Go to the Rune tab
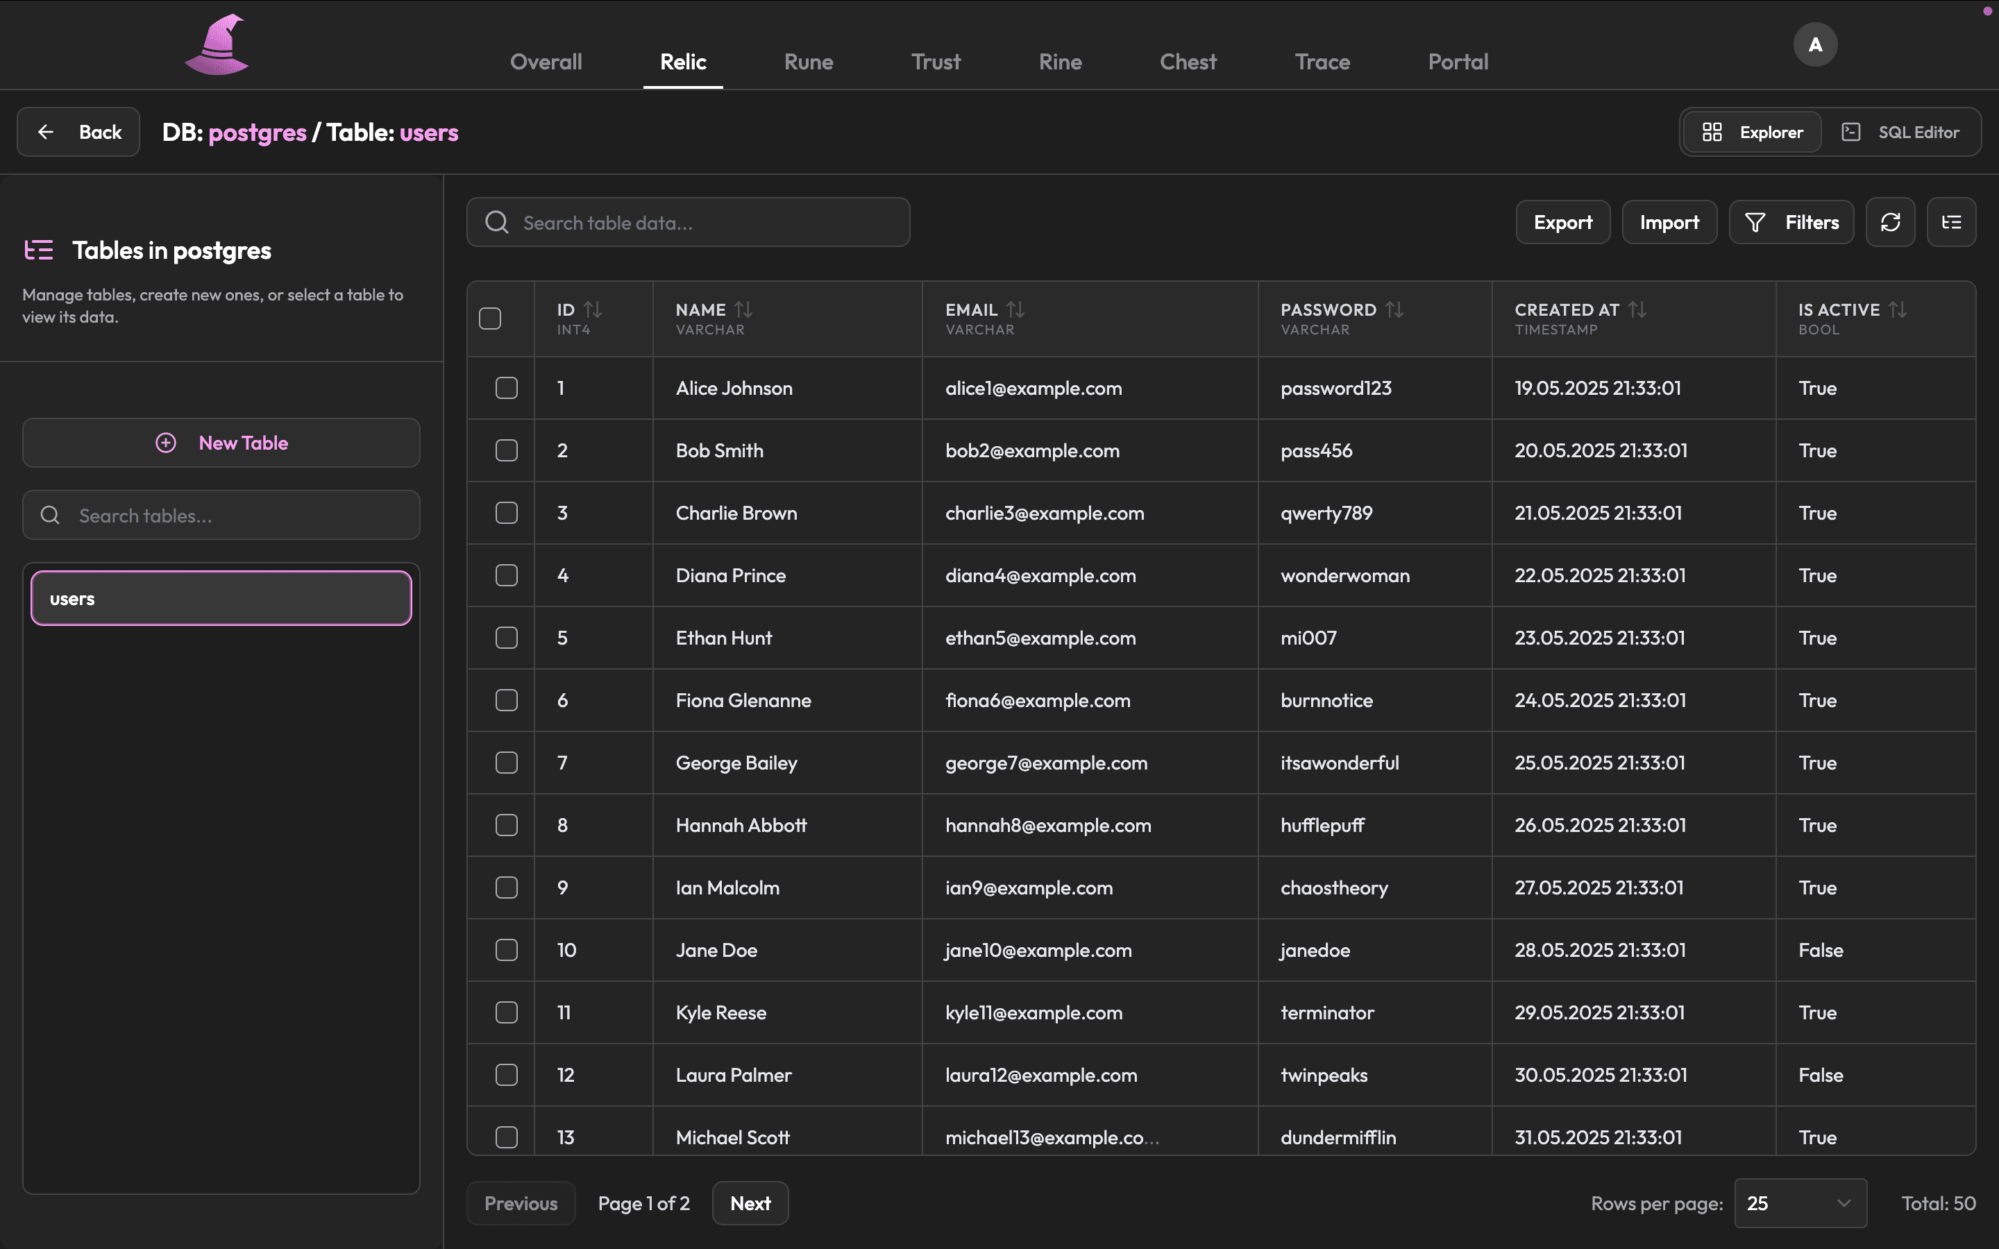 808,62
